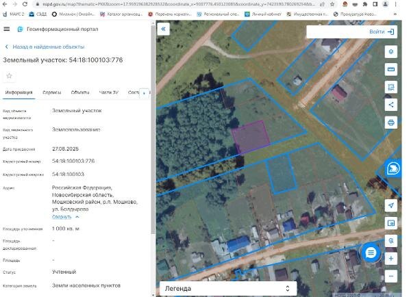Reload the page in browser
The image size is (411, 297).
point(25,4)
